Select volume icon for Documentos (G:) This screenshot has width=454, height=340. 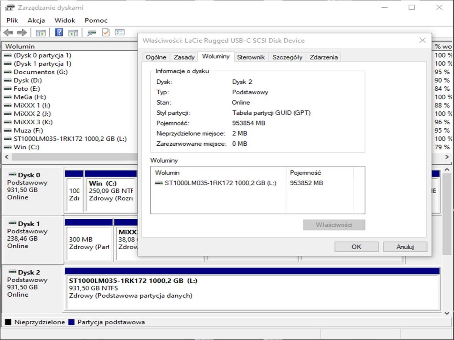pyautogui.click(x=8, y=72)
